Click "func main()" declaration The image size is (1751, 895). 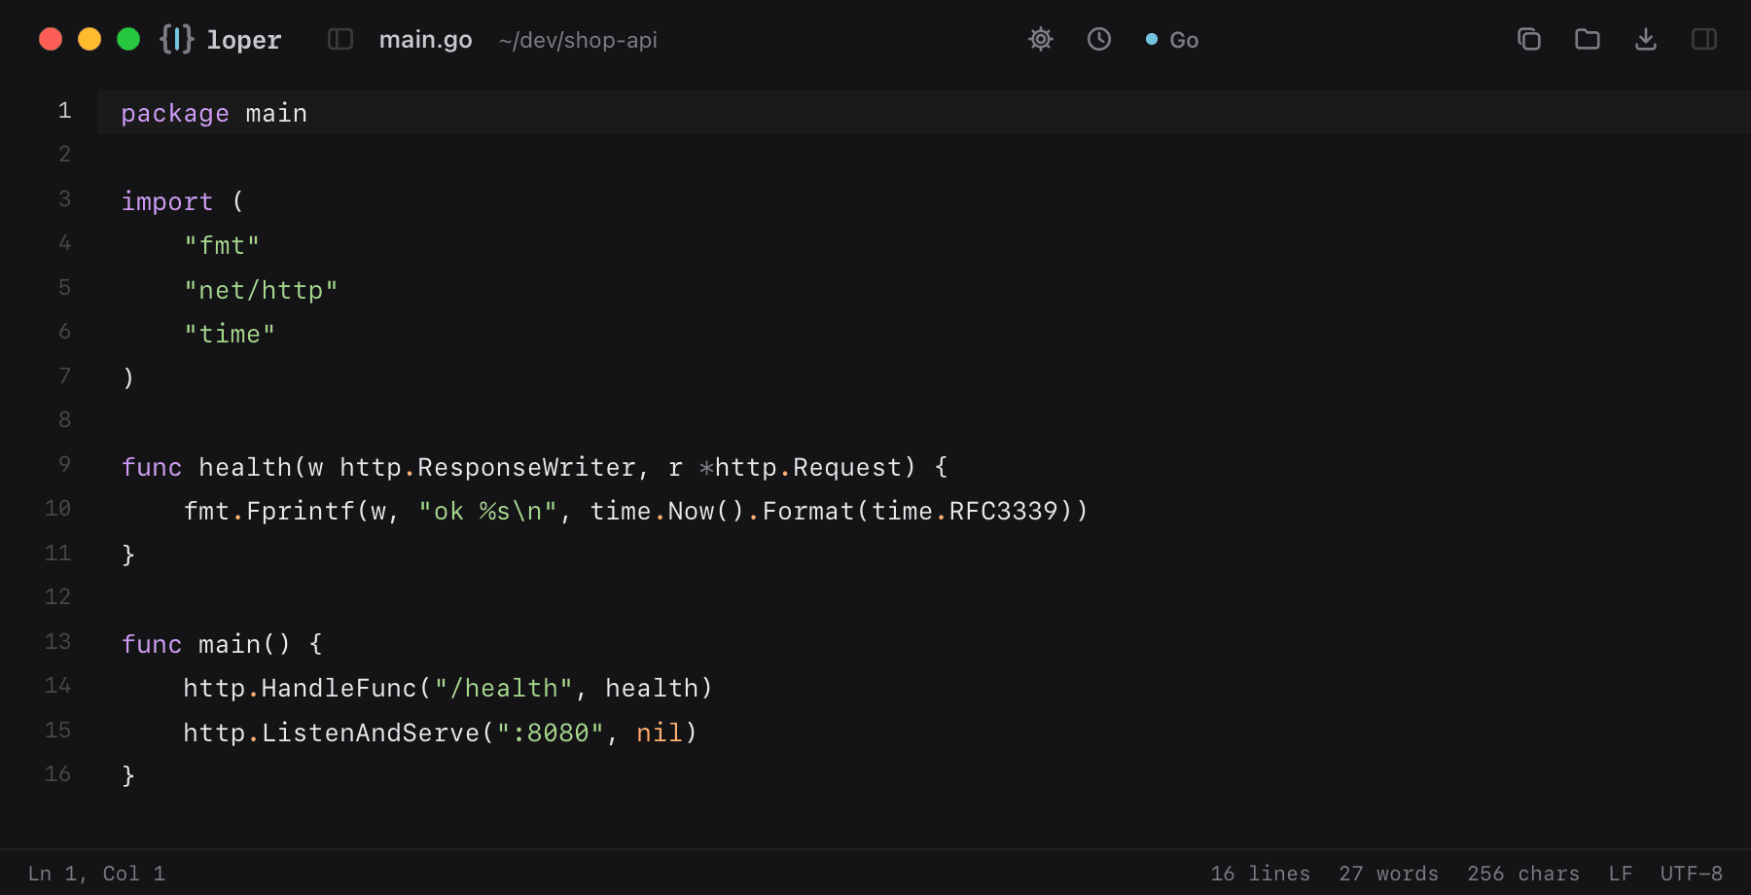206,644
